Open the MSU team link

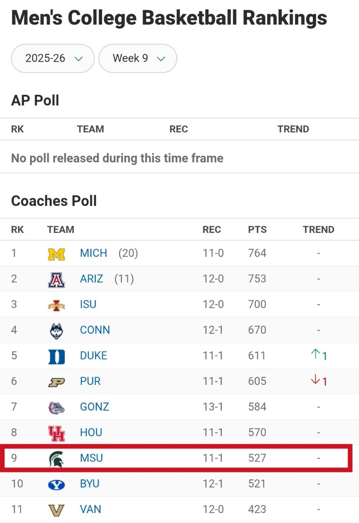(91, 458)
